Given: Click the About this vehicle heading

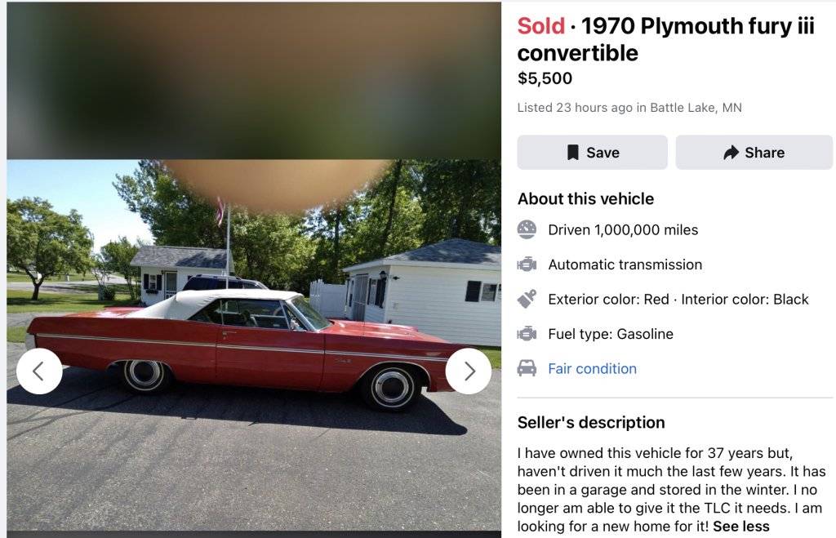Looking at the screenshot, I should click(x=585, y=198).
